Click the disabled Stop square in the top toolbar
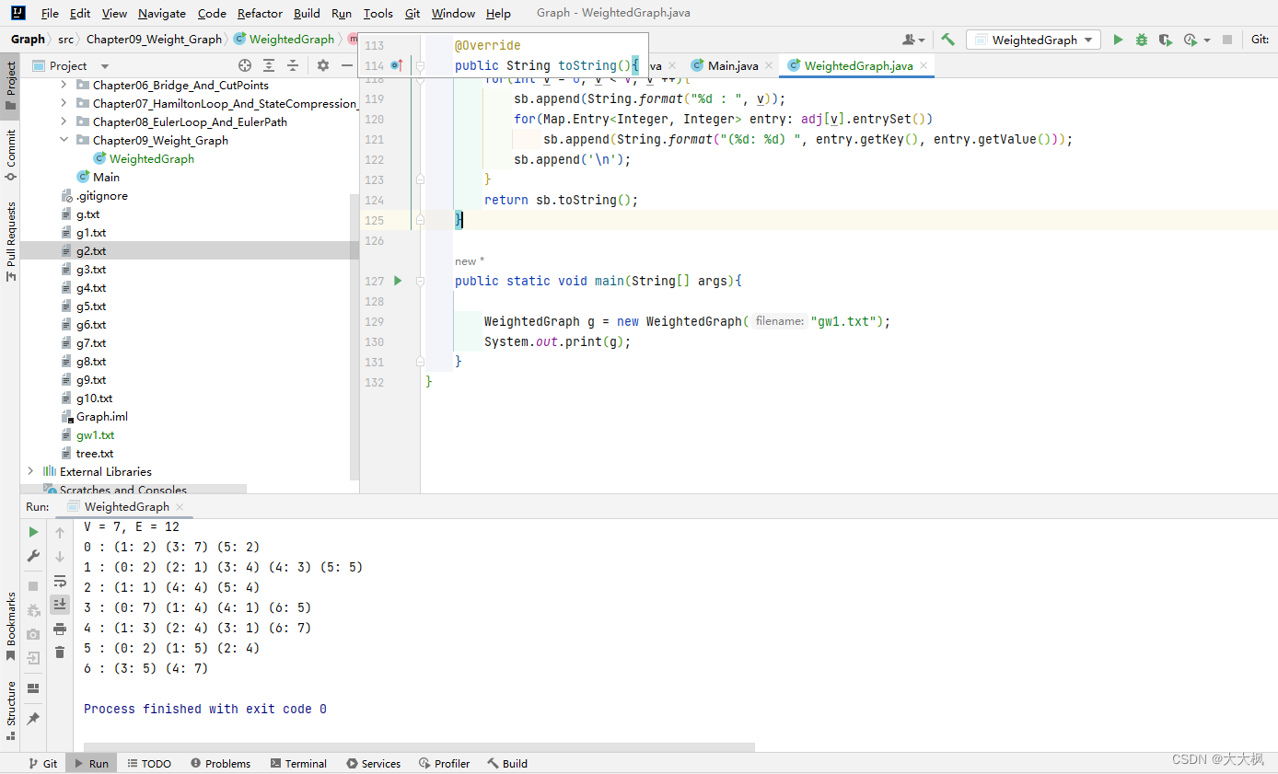 point(1227,40)
